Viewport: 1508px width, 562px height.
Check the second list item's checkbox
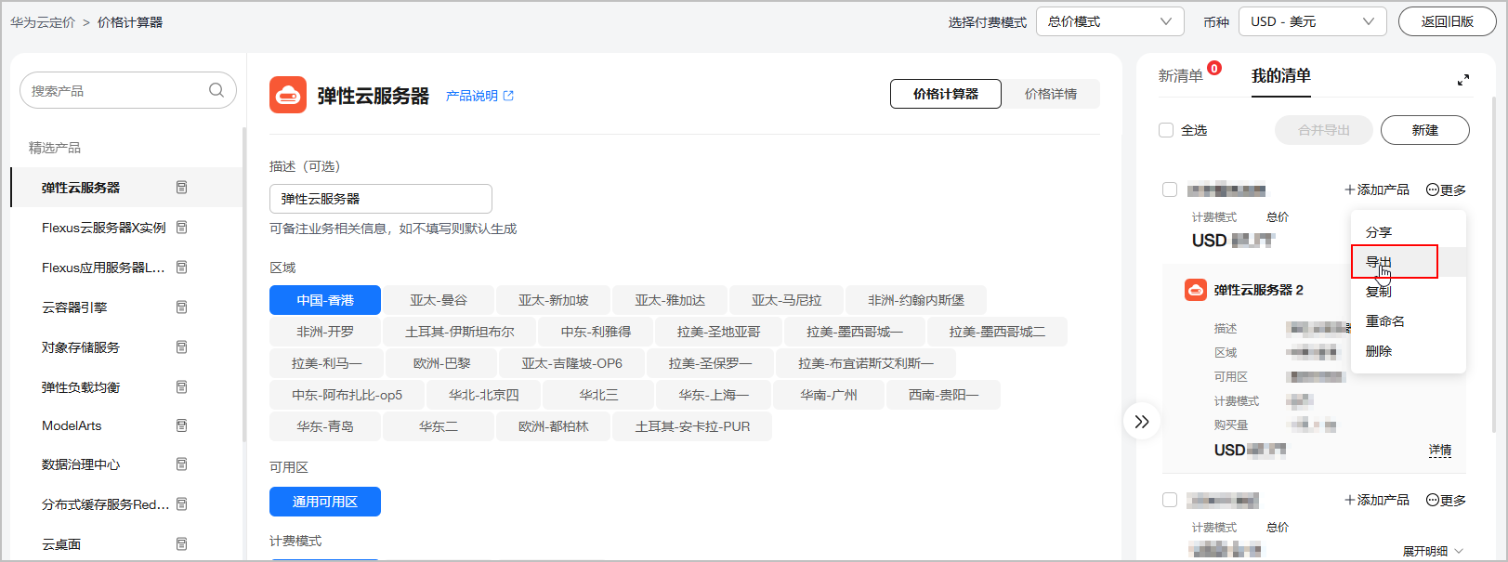pyautogui.click(x=1170, y=500)
